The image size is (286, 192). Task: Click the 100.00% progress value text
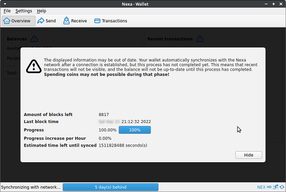107,130
